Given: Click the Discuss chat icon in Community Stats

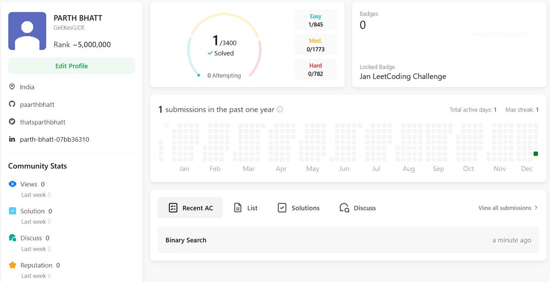Looking at the screenshot, I should click(x=12, y=238).
